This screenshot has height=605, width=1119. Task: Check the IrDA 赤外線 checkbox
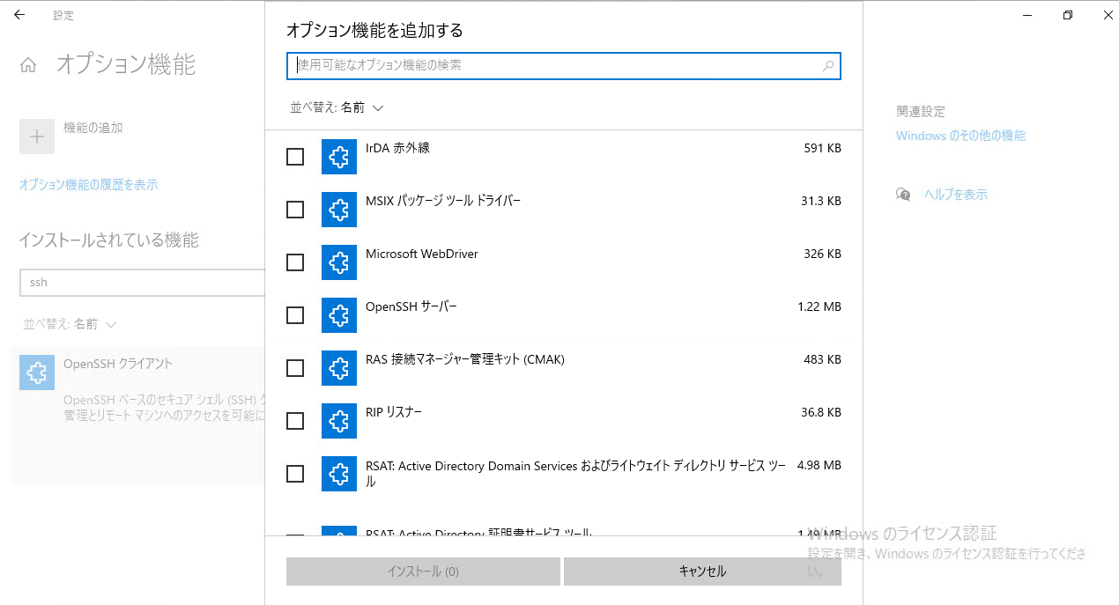point(295,157)
